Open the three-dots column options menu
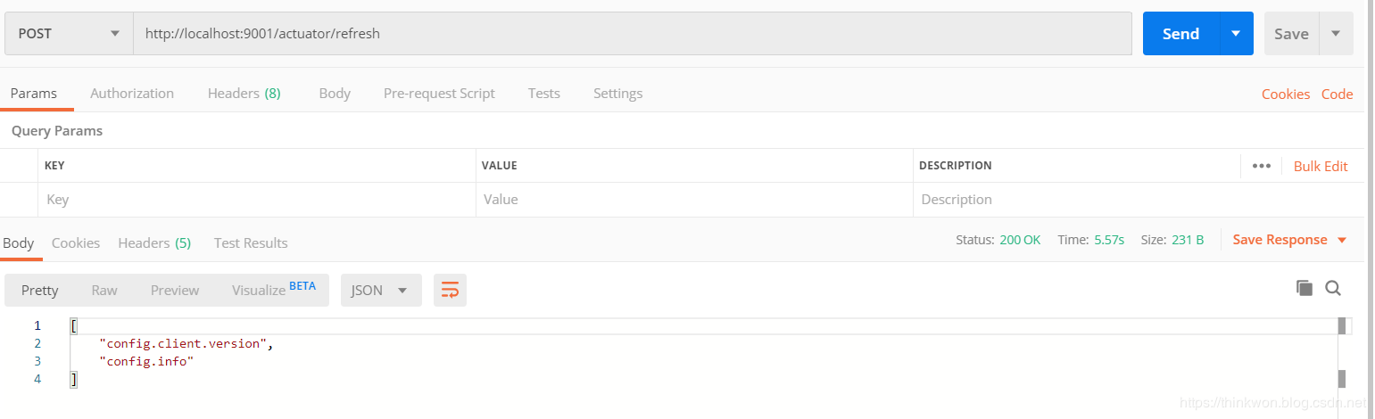Screen dimensions: 1375x419 coord(1261,166)
